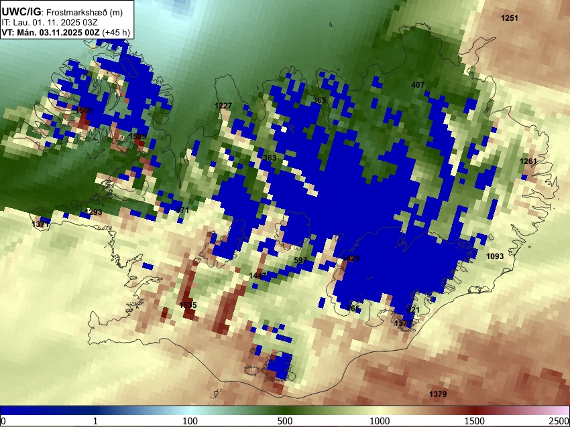Click the map value 363

[270, 158]
